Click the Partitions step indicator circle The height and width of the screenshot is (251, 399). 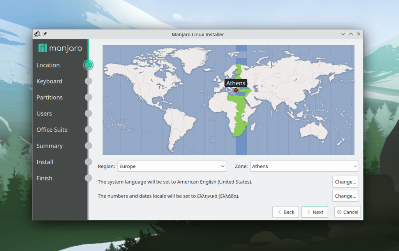pyautogui.click(x=88, y=97)
